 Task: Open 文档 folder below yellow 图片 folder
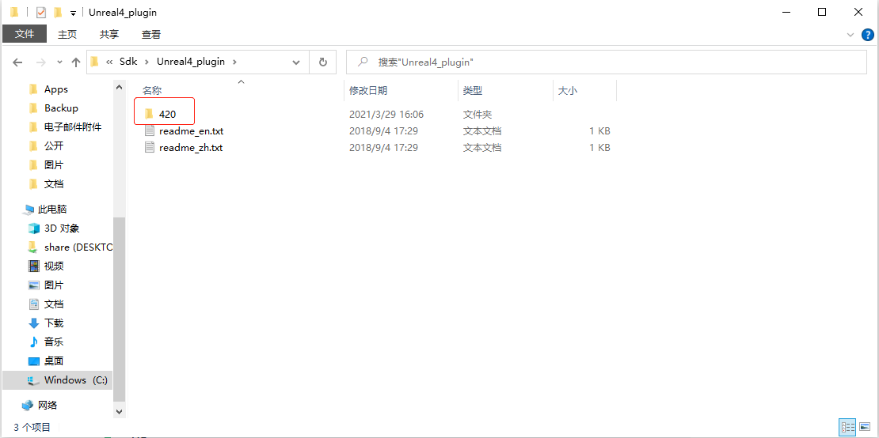54,184
